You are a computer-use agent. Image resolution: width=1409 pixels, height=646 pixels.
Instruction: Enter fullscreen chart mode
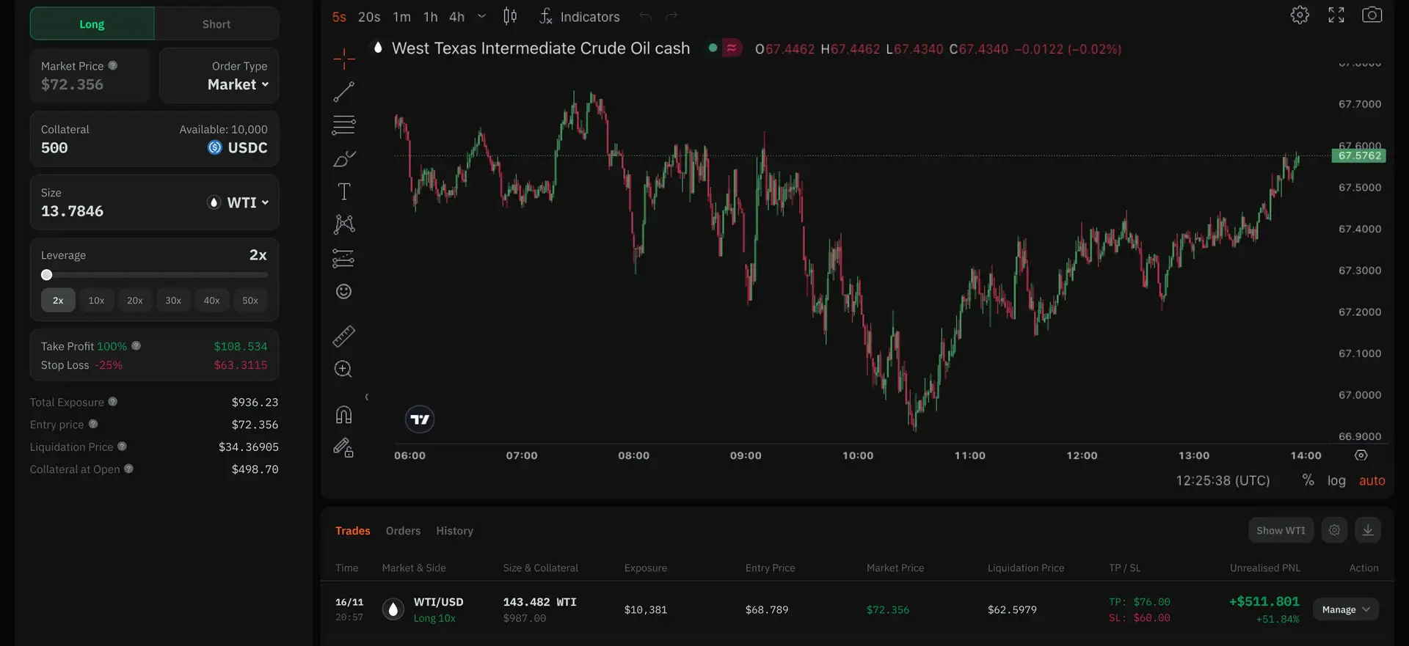[x=1336, y=15]
